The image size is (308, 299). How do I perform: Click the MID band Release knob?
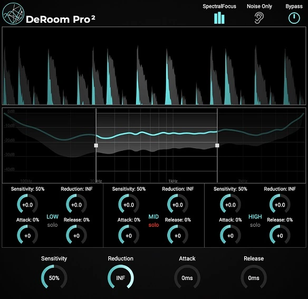[x=178, y=235]
